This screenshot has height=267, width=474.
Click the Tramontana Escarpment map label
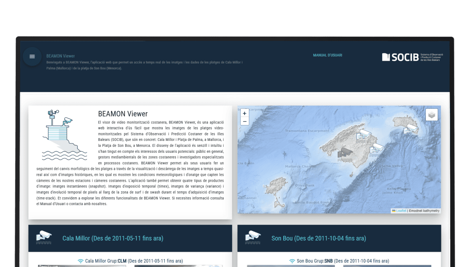click(x=307, y=131)
